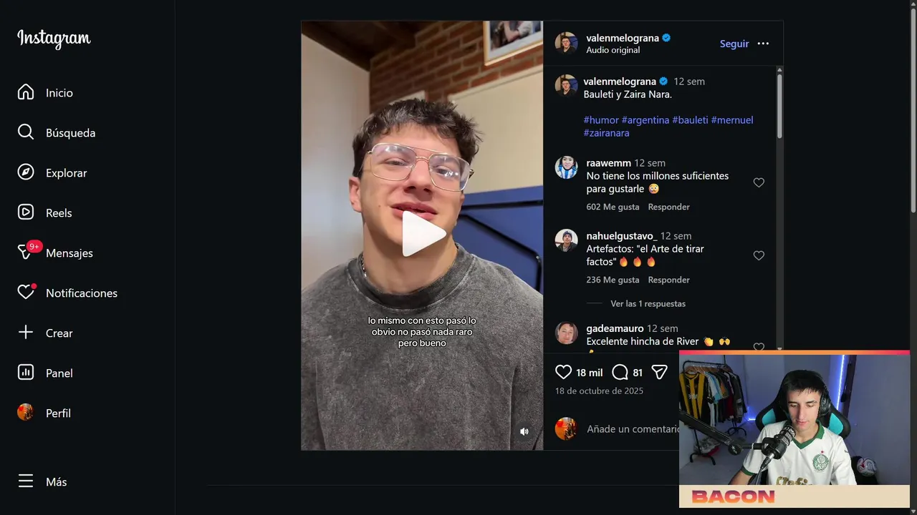Play the video with the center play button

423,234
